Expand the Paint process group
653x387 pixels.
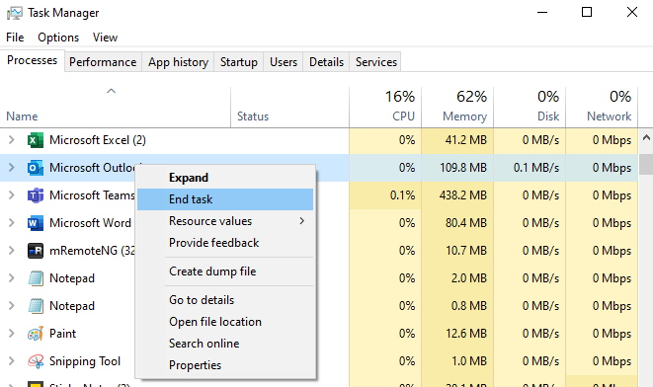tap(12, 334)
